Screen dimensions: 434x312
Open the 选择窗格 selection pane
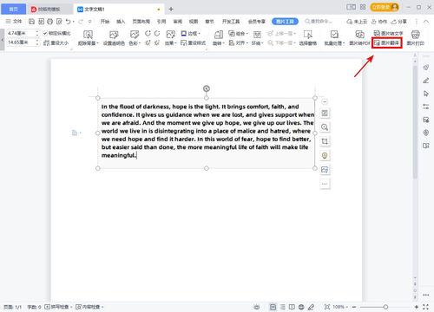[x=308, y=38]
